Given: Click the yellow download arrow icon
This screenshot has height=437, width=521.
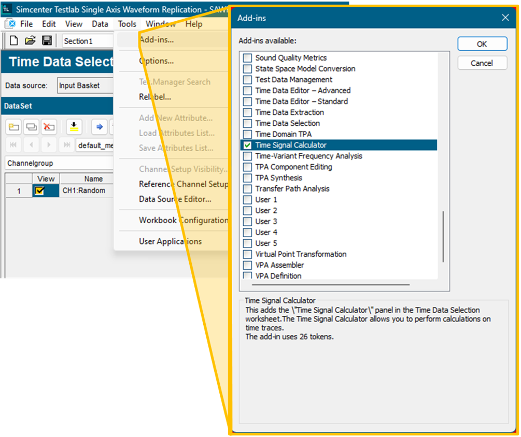Looking at the screenshot, I should tap(74, 126).
